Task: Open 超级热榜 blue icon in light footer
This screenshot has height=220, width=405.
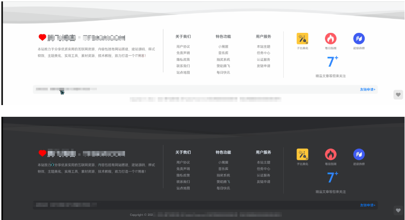Action: click(359, 38)
